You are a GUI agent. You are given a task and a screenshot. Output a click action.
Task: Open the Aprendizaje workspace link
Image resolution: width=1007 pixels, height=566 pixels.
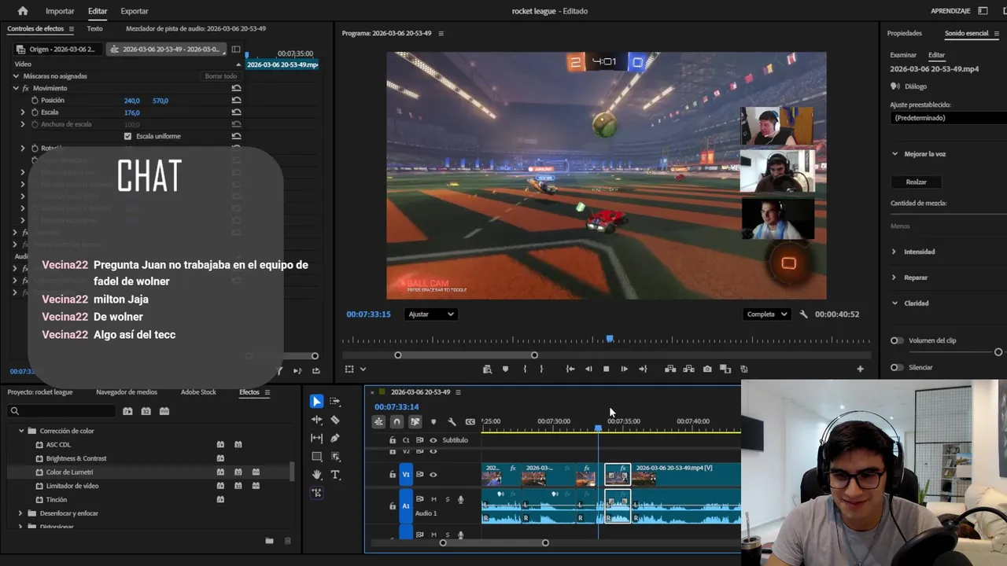(950, 11)
